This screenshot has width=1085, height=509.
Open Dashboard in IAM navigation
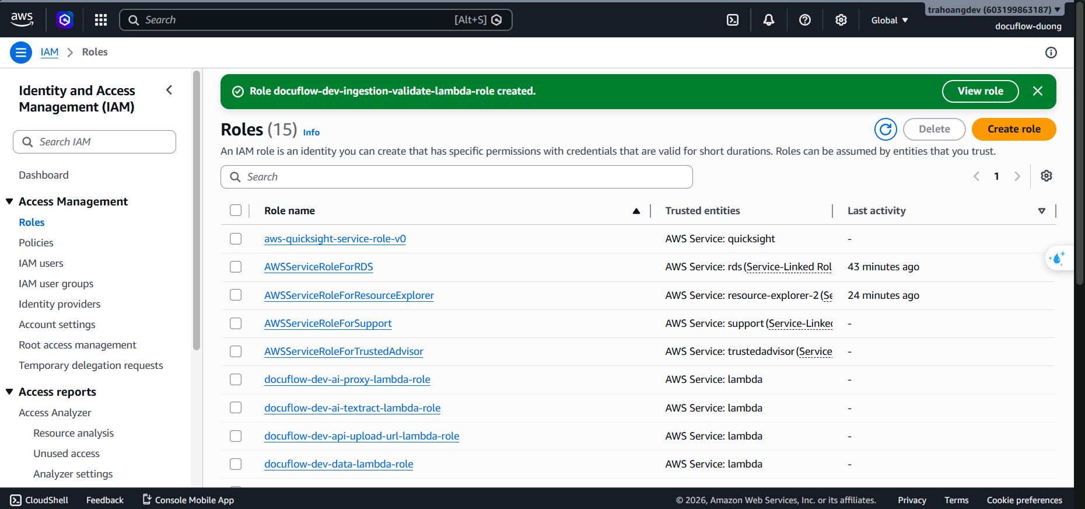pos(44,175)
